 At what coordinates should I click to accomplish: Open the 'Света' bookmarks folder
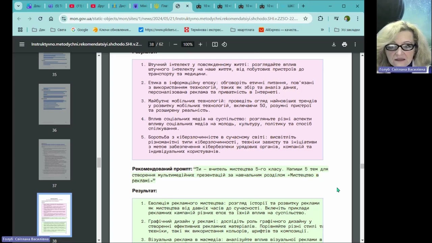point(58,30)
